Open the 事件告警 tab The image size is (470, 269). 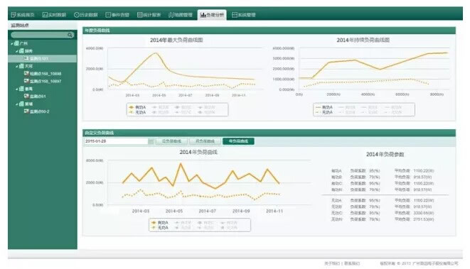click(x=117, y=15)
